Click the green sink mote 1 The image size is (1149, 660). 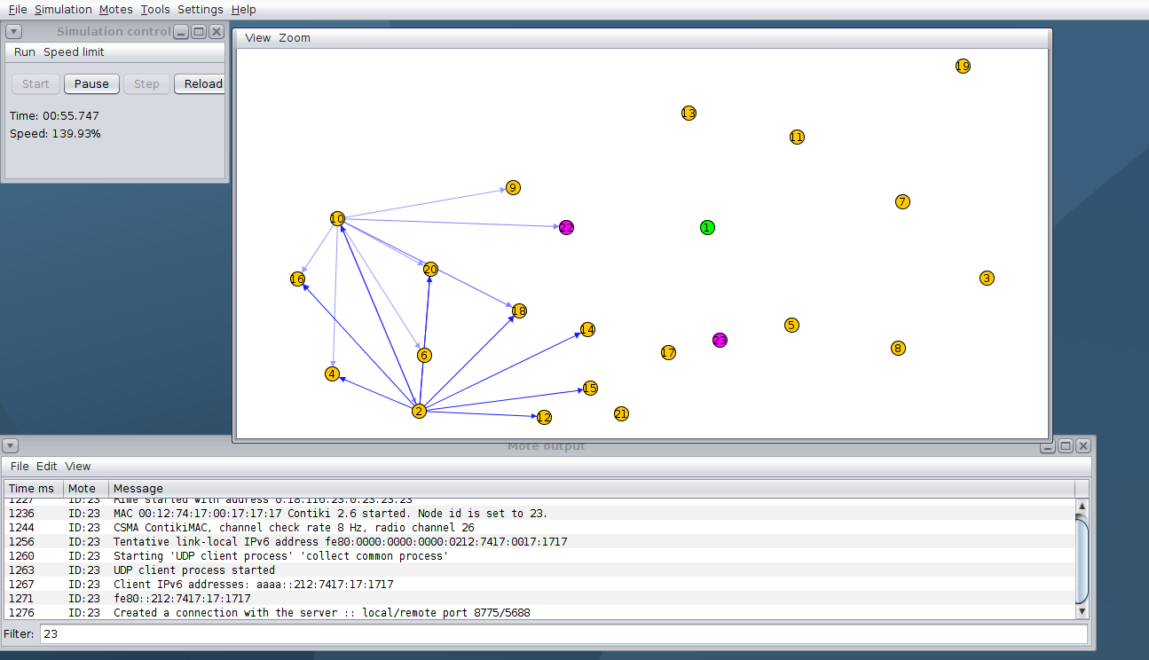click(707, 228)
